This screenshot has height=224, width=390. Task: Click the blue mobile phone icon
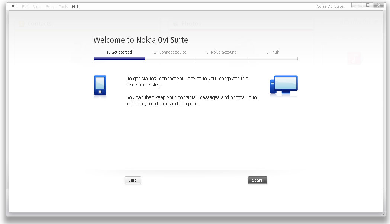[100, 86]
